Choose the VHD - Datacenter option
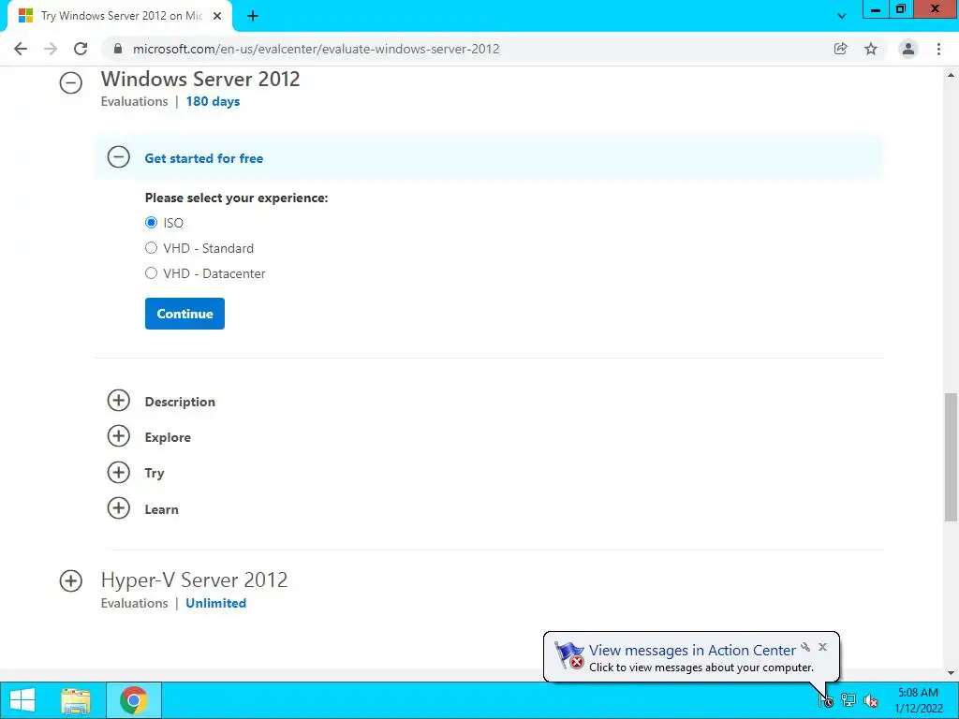959x719 pixels. coord(151,273)
